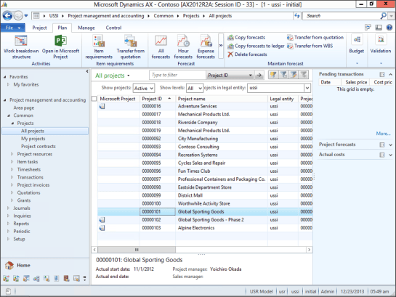Switch to the Manage tab
Screen dimensions: 396x297
coord(86,28)
